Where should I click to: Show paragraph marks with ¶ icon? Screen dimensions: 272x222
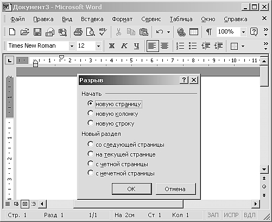[209, 32]
